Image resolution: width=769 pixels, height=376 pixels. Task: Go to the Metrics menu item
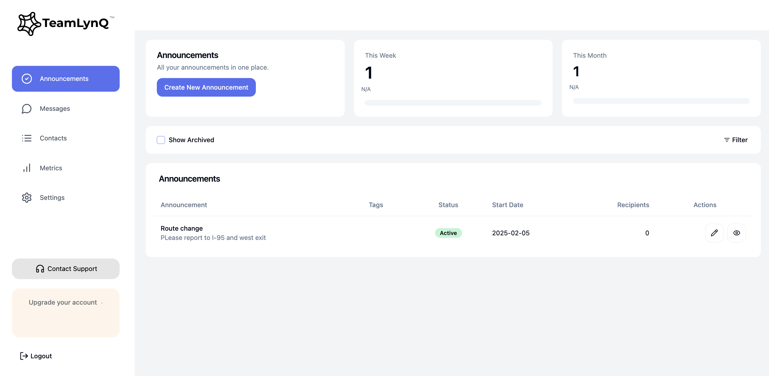point(51,168)
